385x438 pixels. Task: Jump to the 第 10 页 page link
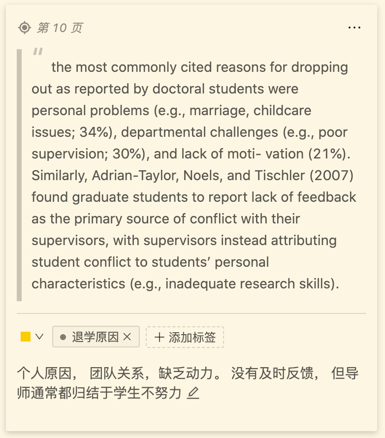(60, 28)
